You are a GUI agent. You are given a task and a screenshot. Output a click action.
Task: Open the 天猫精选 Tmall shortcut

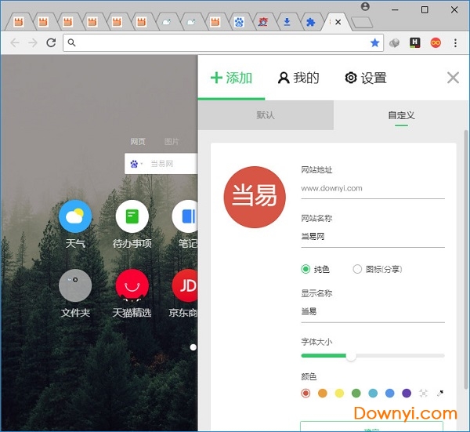132,285
